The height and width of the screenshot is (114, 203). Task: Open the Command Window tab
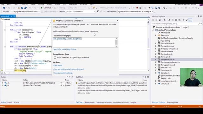click(x=104, y=102)
